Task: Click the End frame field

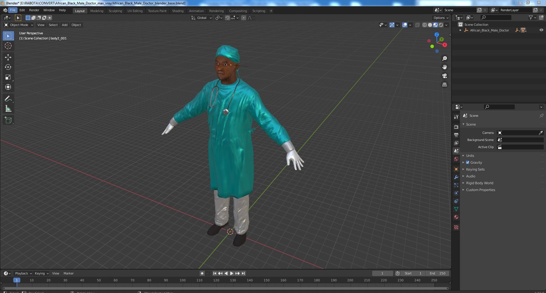Action: (438, 273)
